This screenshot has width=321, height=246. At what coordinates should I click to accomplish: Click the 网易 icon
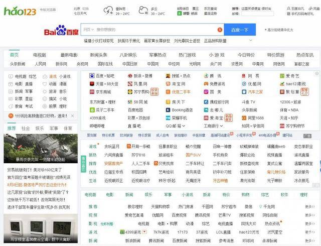point(244,76)
